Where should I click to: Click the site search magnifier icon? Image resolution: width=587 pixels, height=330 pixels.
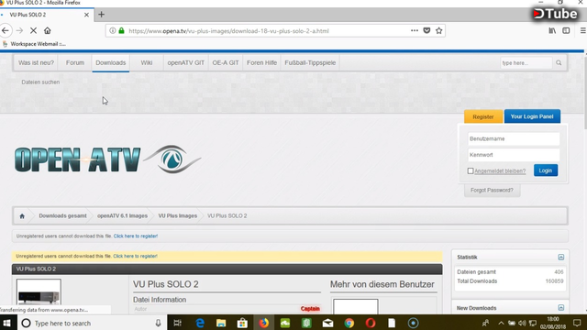click(x=559, y=63)
